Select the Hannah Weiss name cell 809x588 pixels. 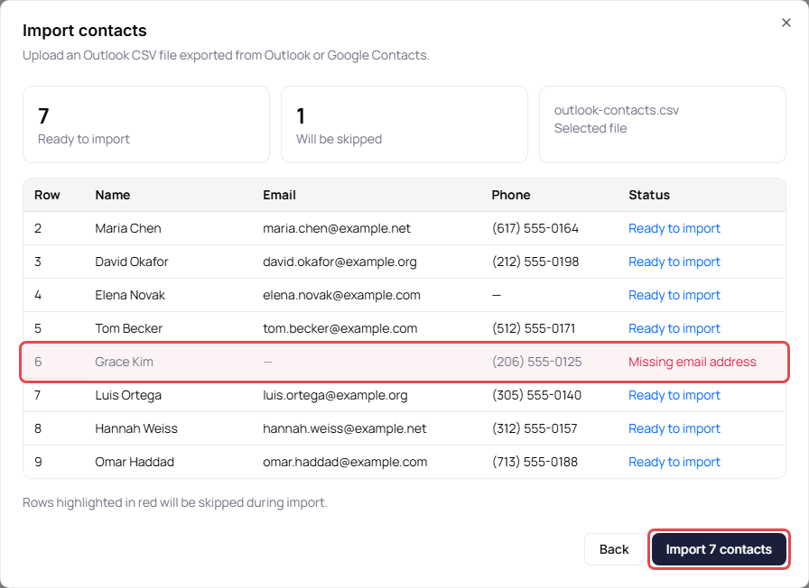136,428
